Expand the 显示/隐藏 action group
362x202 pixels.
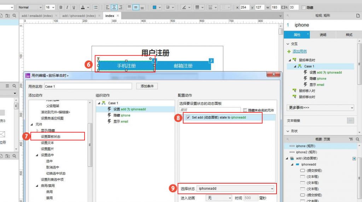coord(37,130)
